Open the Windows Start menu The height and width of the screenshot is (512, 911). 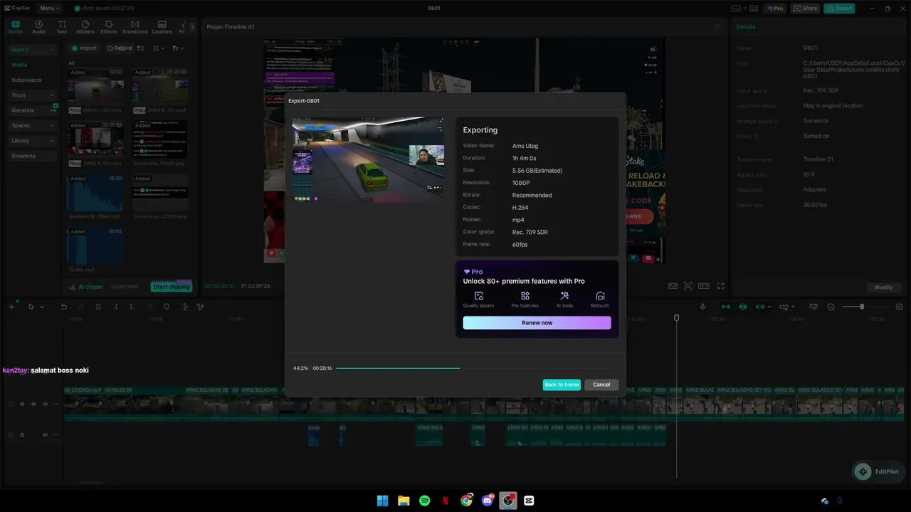tap(382, 501)
